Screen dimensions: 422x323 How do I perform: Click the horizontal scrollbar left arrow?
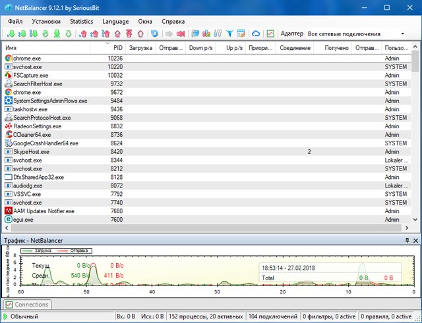pyautogui.click(x=7, y=228)
